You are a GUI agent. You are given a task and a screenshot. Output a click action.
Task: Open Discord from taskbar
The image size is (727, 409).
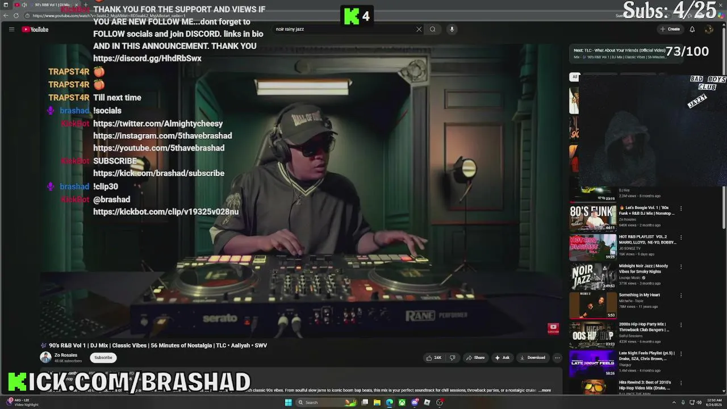[x=415, y=402]
